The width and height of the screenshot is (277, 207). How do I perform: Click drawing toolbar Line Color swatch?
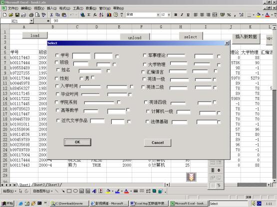(118, 191)
